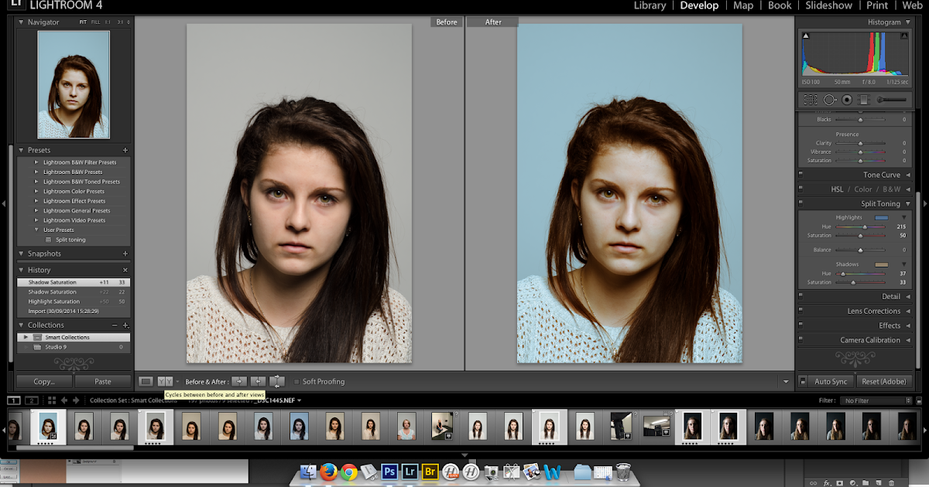This screenshot has width=929, height=487.
Task: Toggle the Auto Sync switch
Action: pyautogui.click(x=803, y=381)
